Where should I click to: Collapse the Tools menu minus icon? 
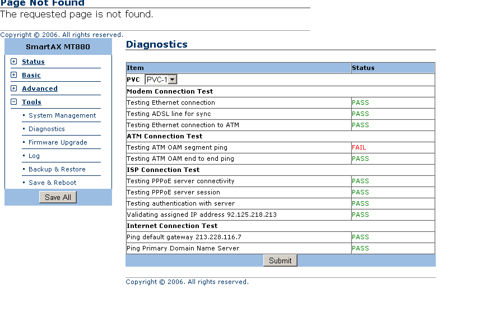pos(14,102)
